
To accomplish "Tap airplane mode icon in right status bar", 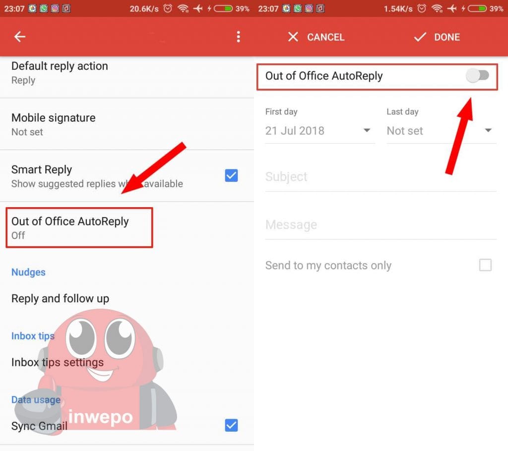I will point(451,8).
